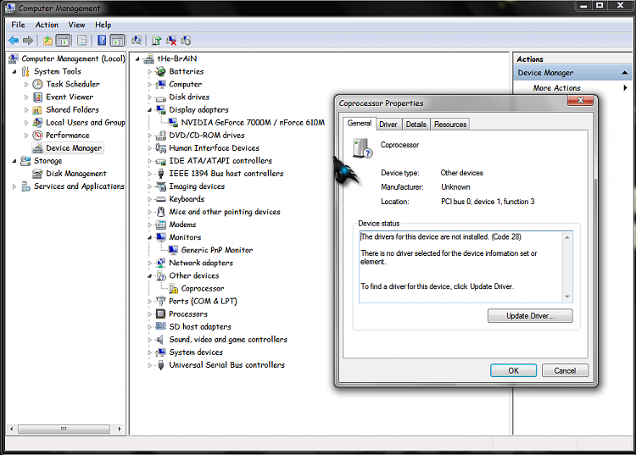This screenshot has width=636, height=455.
Task: Click the blue Back arrow in toolbar
Action: click(x=14, y=41)
